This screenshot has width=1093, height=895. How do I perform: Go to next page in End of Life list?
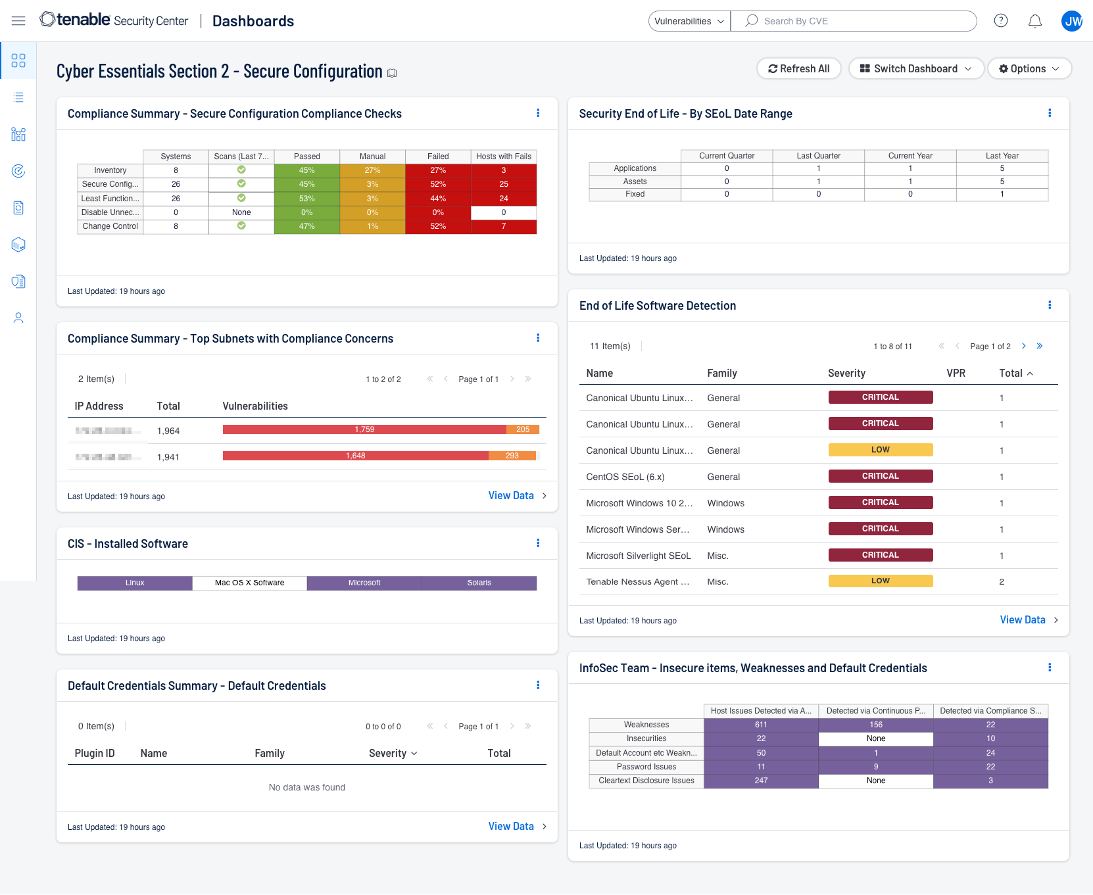pyautogui.click(x=1023, y=346)
